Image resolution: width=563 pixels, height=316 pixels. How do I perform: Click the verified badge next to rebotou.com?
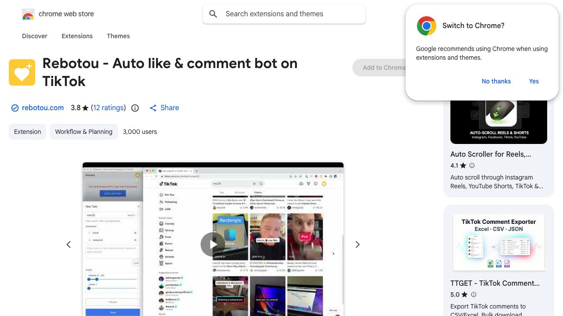[15, 108]
